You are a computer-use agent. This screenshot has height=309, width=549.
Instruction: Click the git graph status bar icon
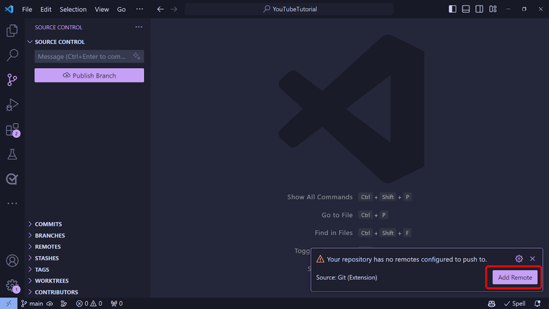tap(64, 304)
